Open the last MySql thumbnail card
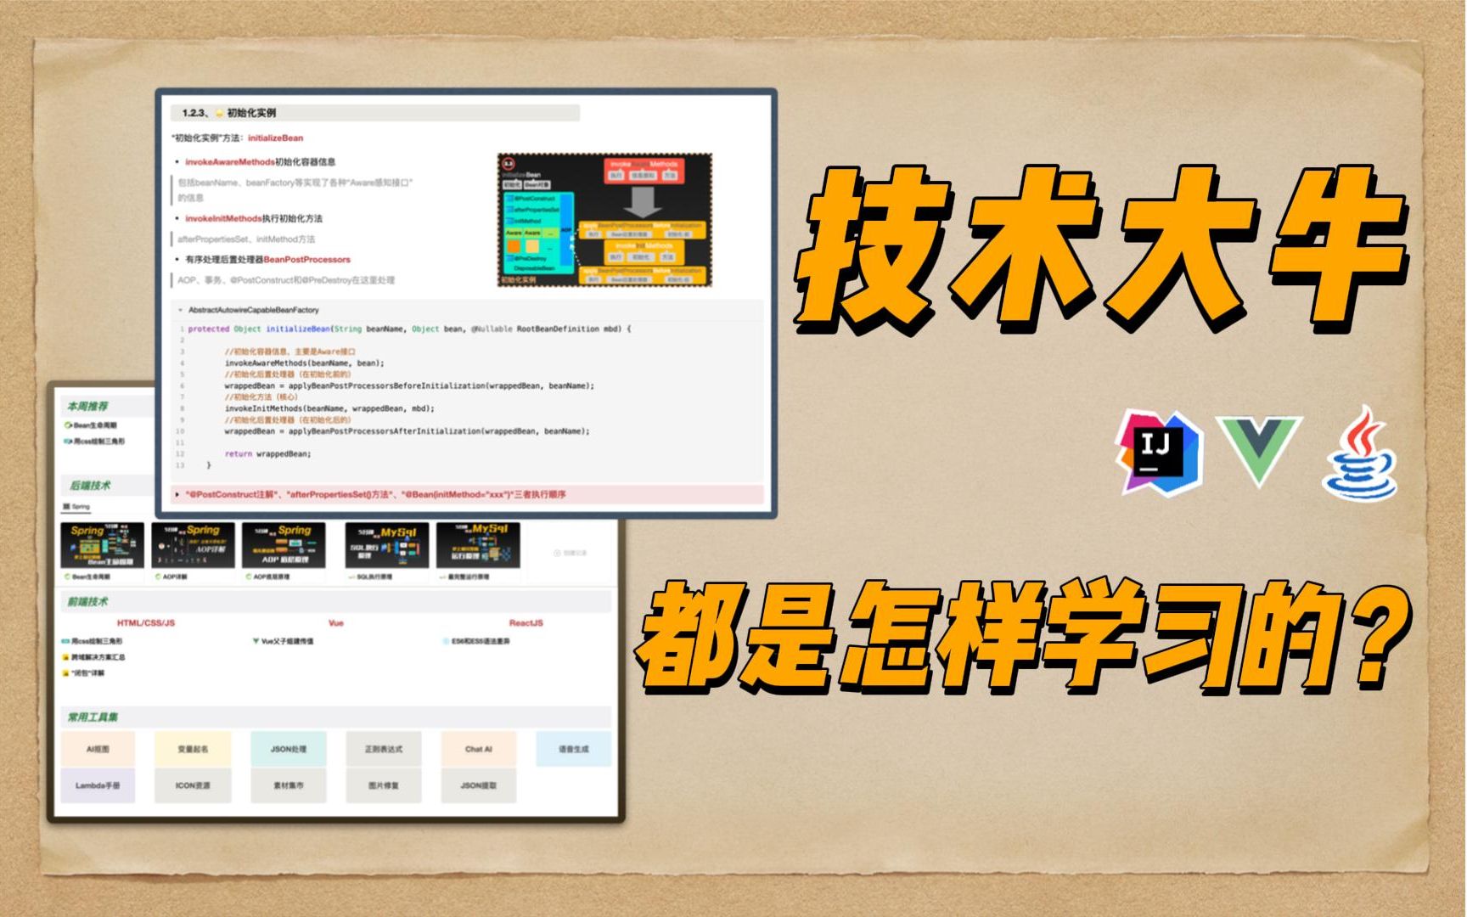Viewport: 1467px width, 917px height. (478, 545)
